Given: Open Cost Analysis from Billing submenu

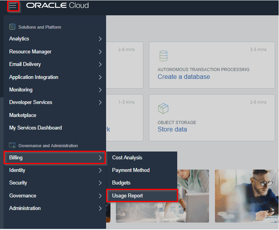Looking at the screenshot, I should pos(141,158).
